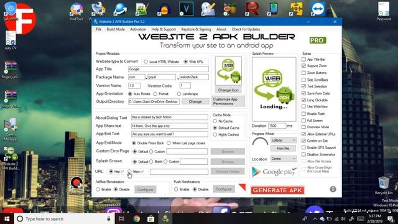Open the hwtTool desktop shortcut
Viewport: 398px width, 224px height.
tap(76, 11)
